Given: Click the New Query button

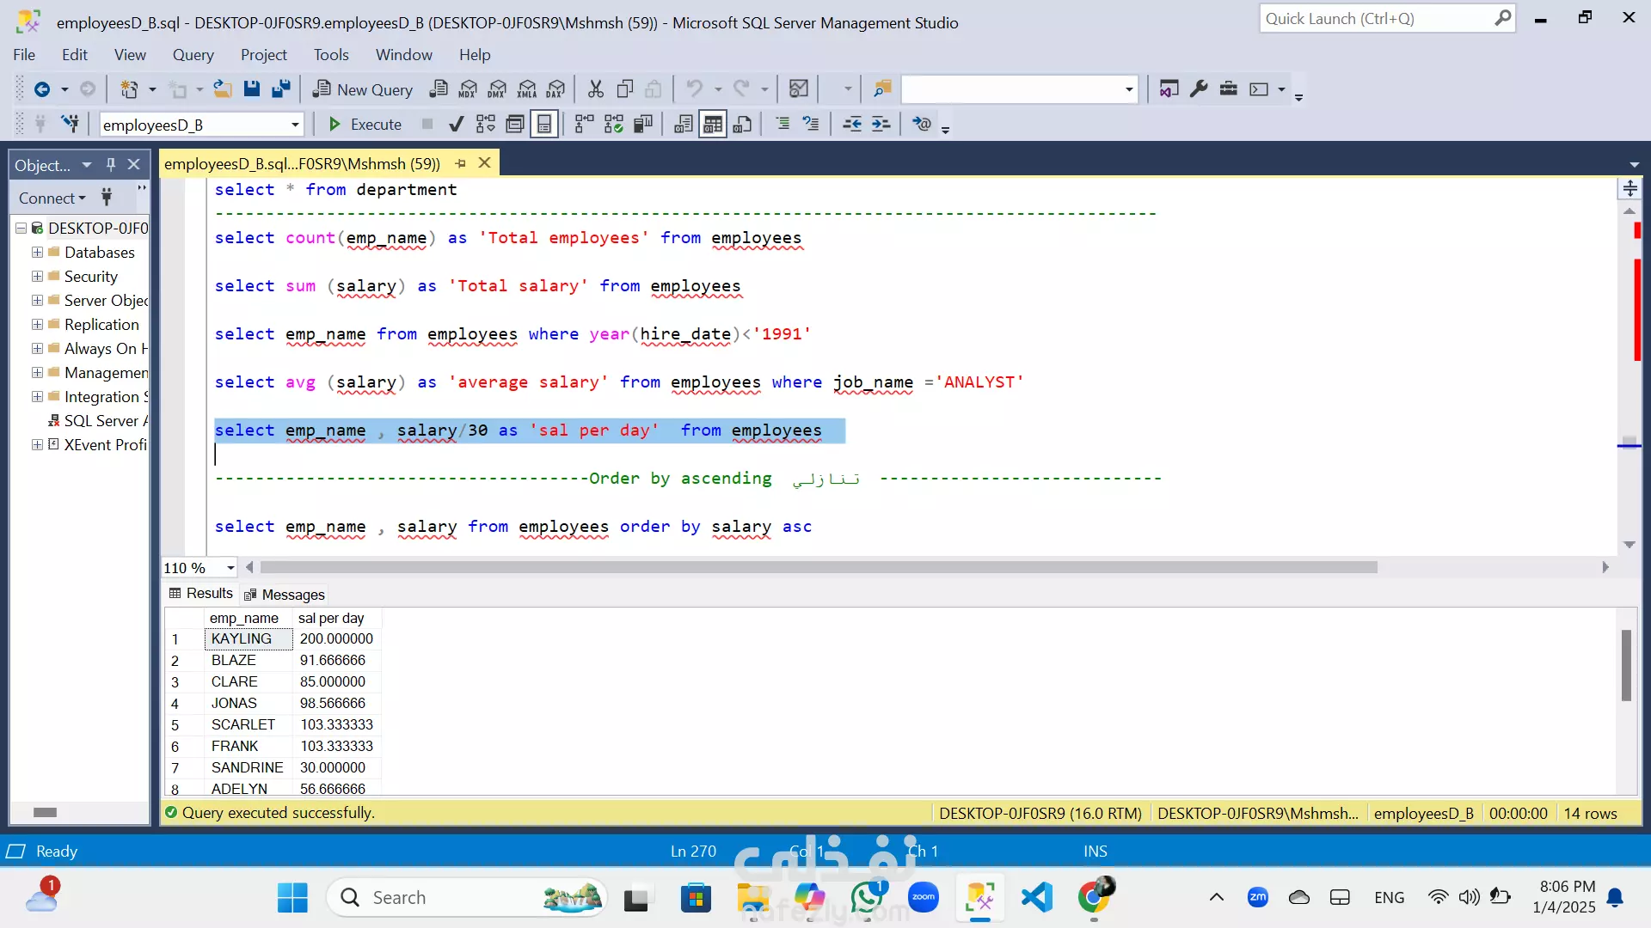Looking at the screenshot, I should click(362, 89).
